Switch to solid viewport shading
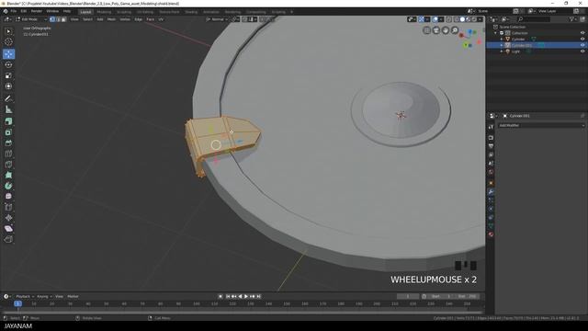The image size is (588, 331). click(x=462, y=19)
